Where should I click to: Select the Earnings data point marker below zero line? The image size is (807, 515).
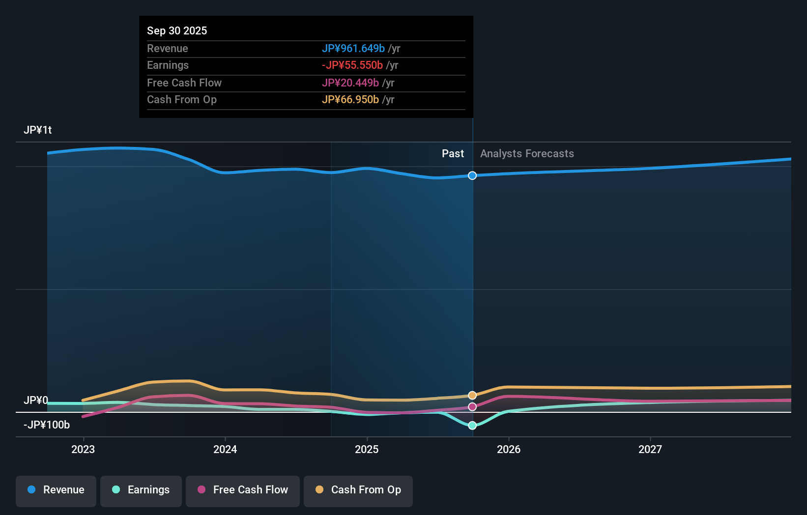472,426
